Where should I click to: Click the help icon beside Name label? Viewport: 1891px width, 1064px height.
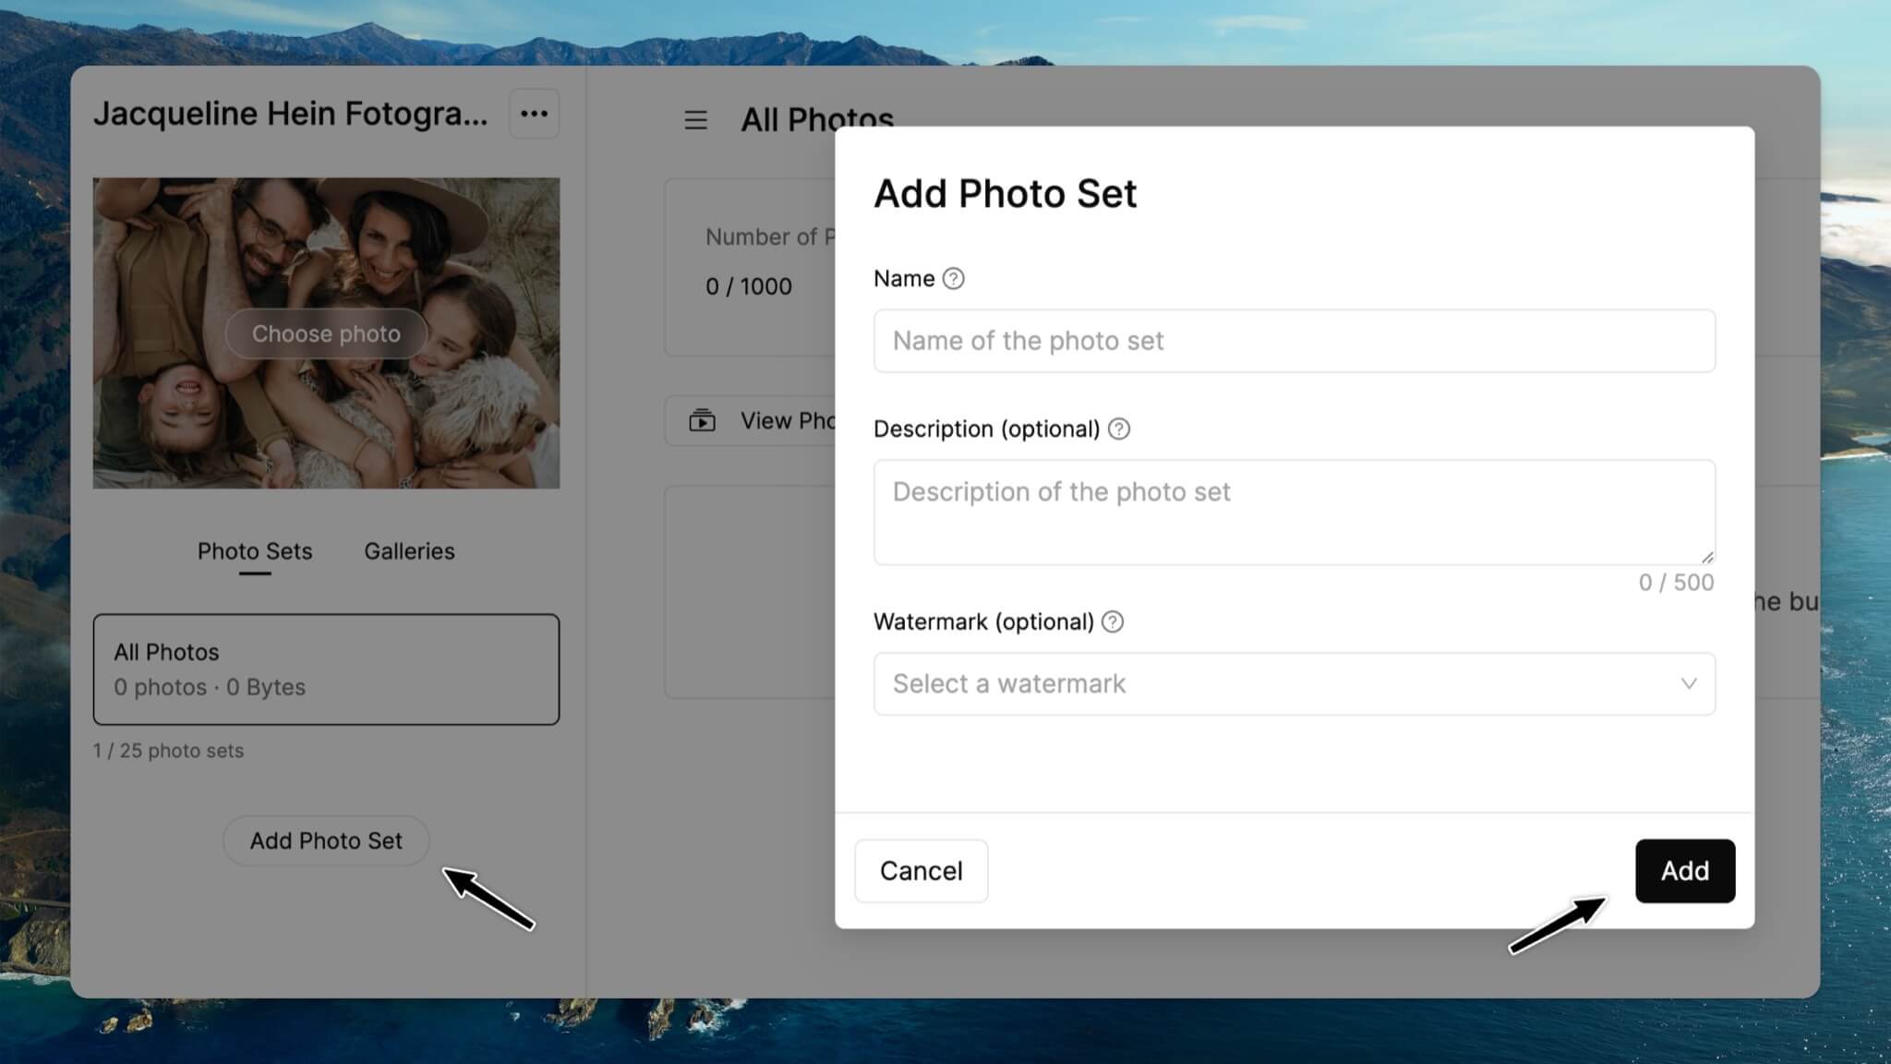[x=953, y=279]
